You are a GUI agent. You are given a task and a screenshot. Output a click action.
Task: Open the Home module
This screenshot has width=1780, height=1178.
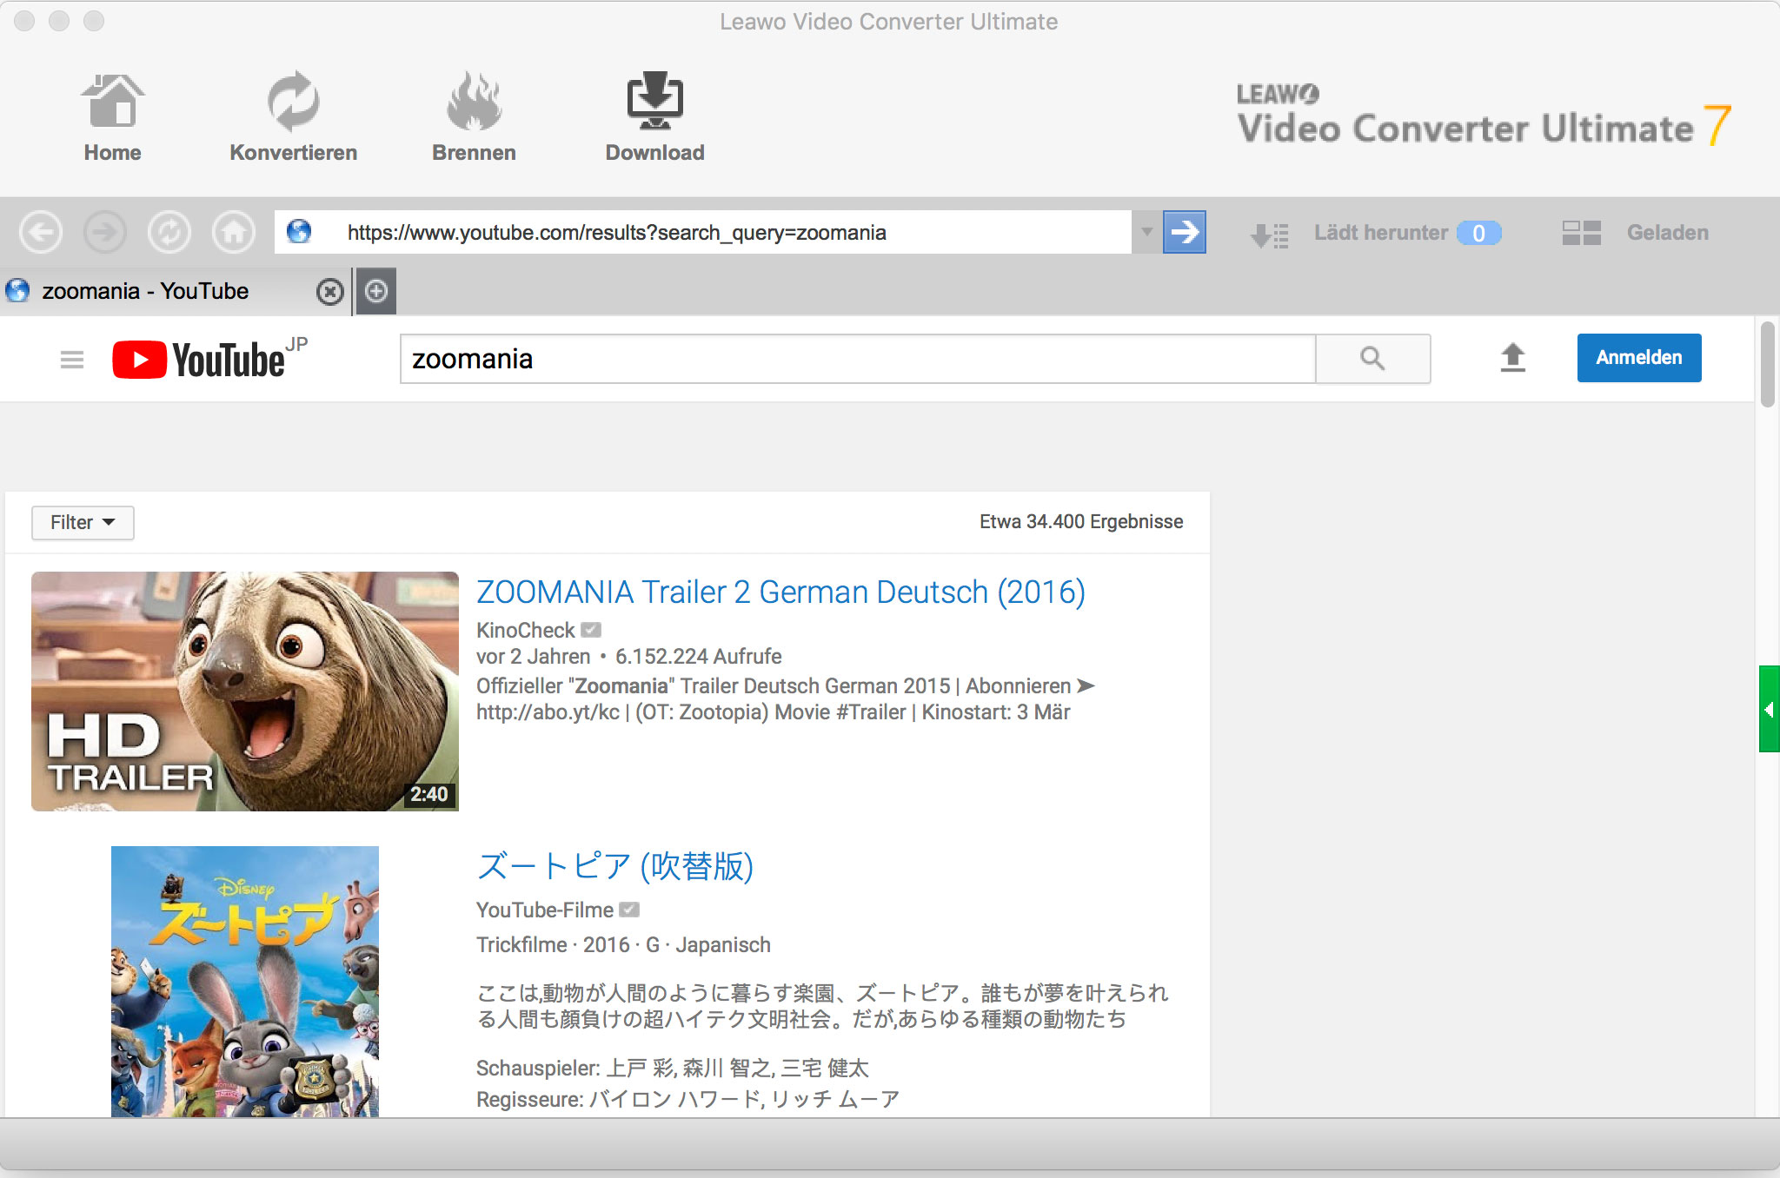(x=112, y=117)
